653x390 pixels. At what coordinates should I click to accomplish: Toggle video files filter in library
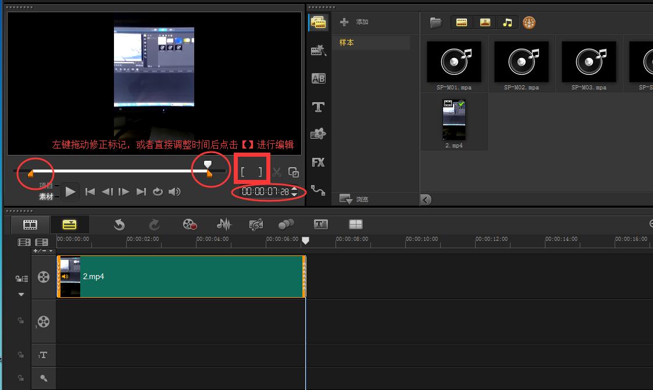(462, 23)
